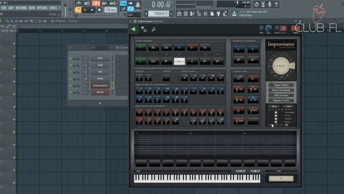
Task: Mute the Kick channel green LED
Action: click(x=70, y=58)
